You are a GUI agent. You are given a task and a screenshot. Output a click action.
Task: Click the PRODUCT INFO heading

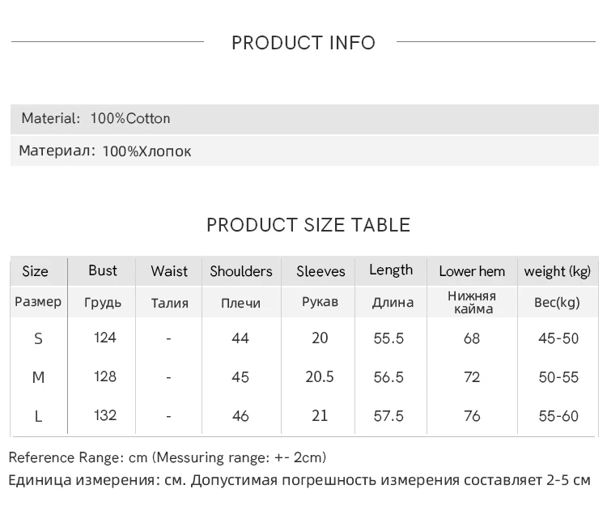pyautogui.click(x=303, y=43)
